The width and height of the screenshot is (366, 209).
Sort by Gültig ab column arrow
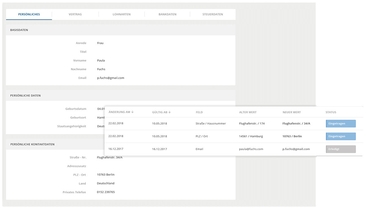[x=169, y=112]
